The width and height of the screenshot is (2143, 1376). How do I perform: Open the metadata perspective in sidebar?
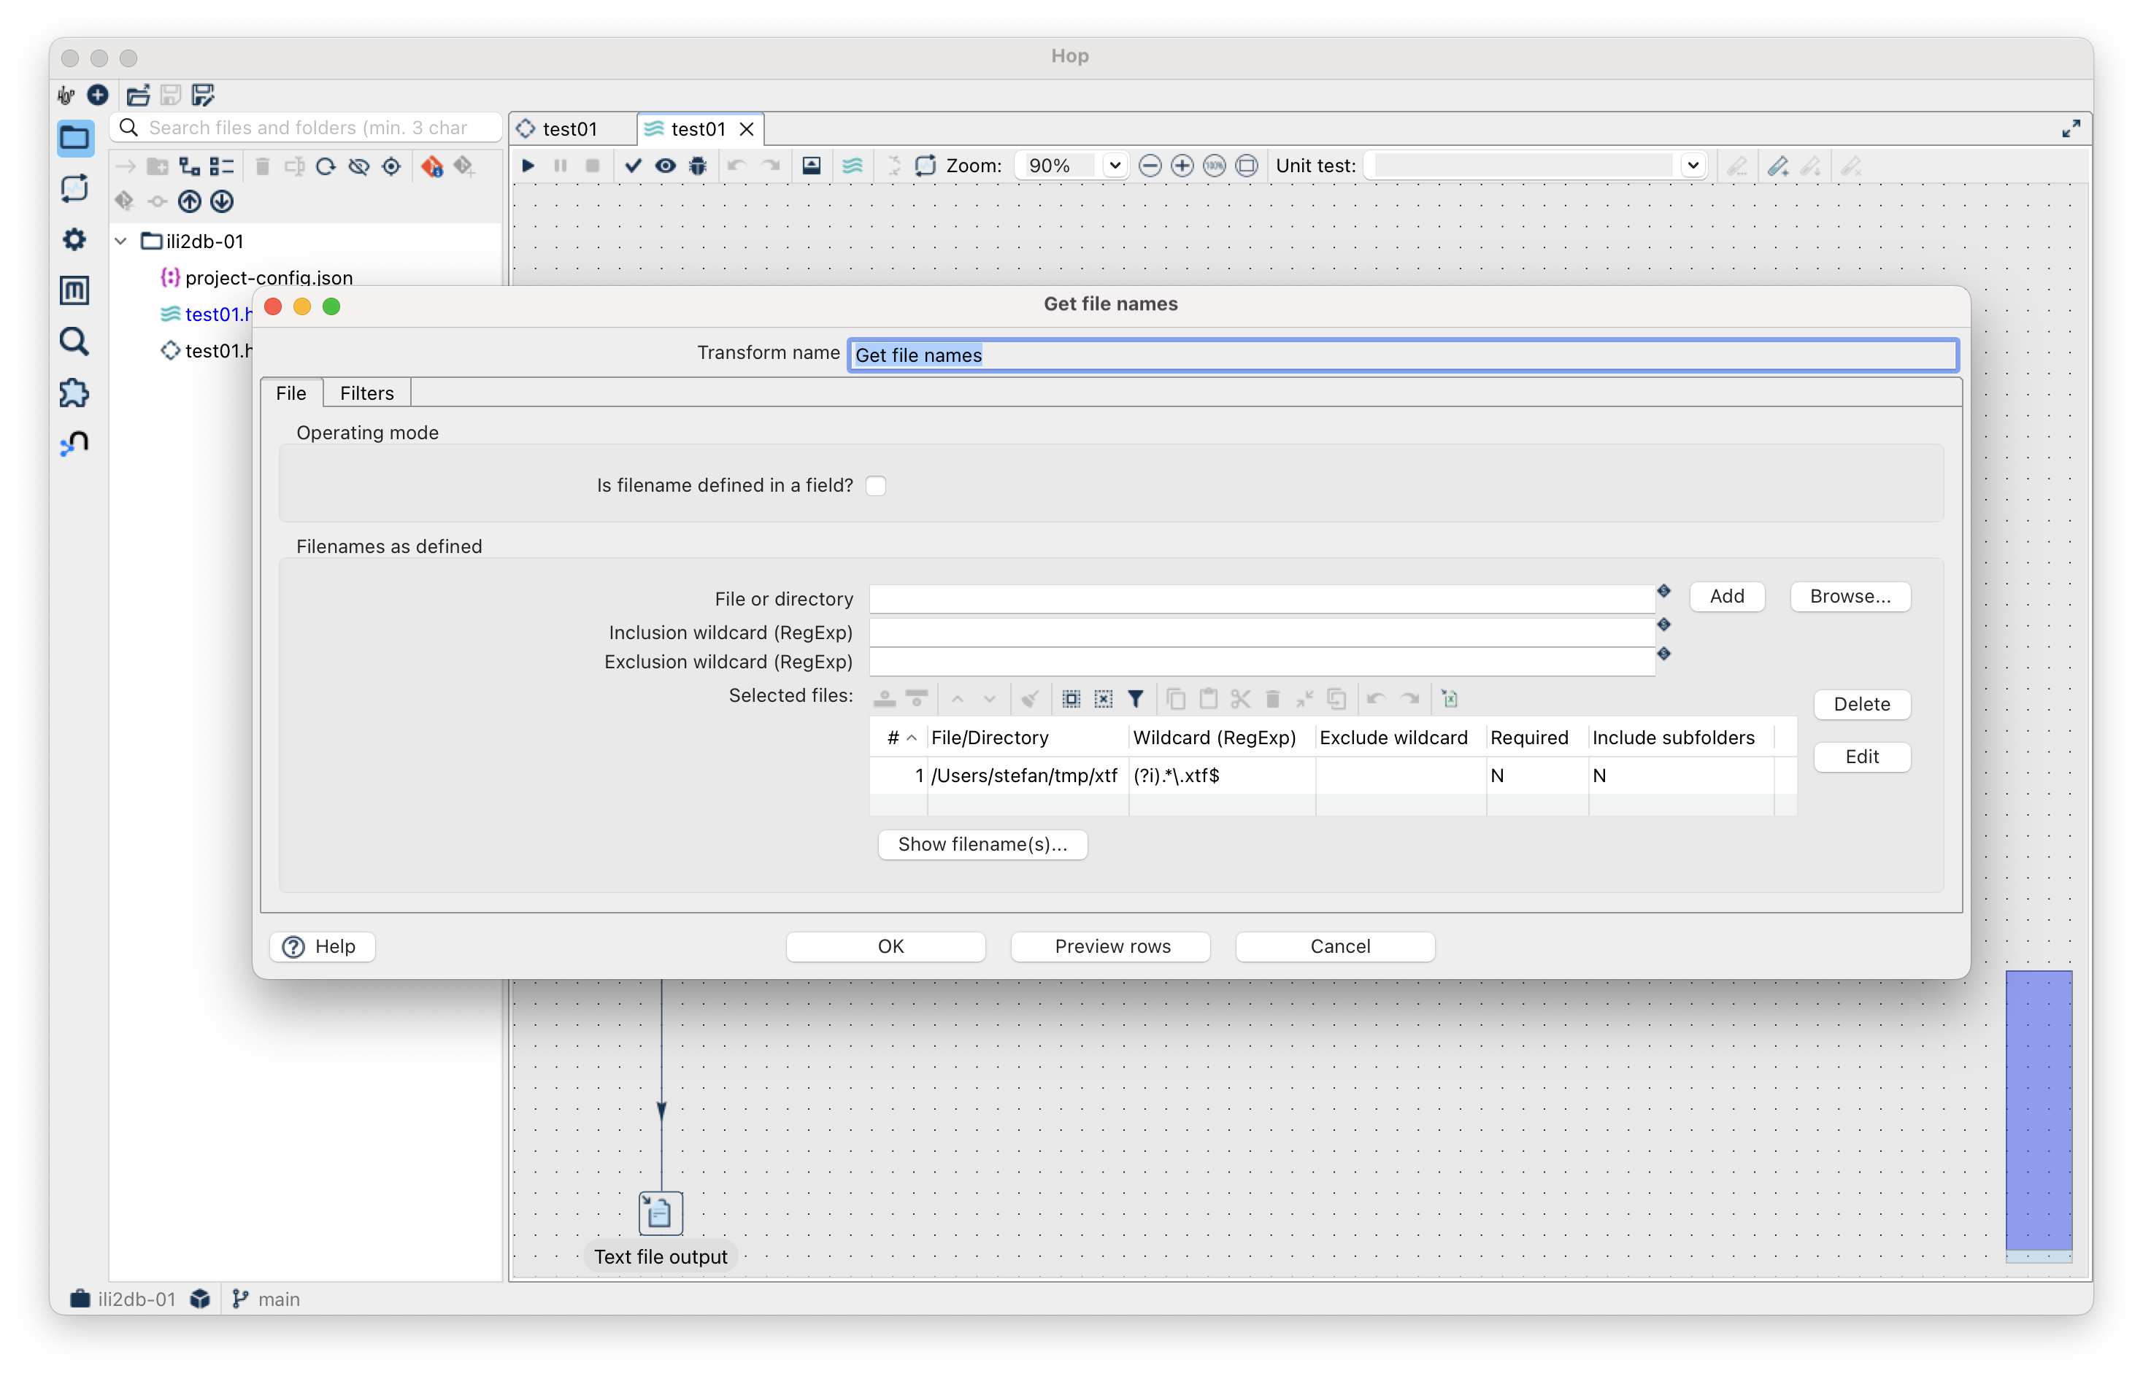click(74, 290)
